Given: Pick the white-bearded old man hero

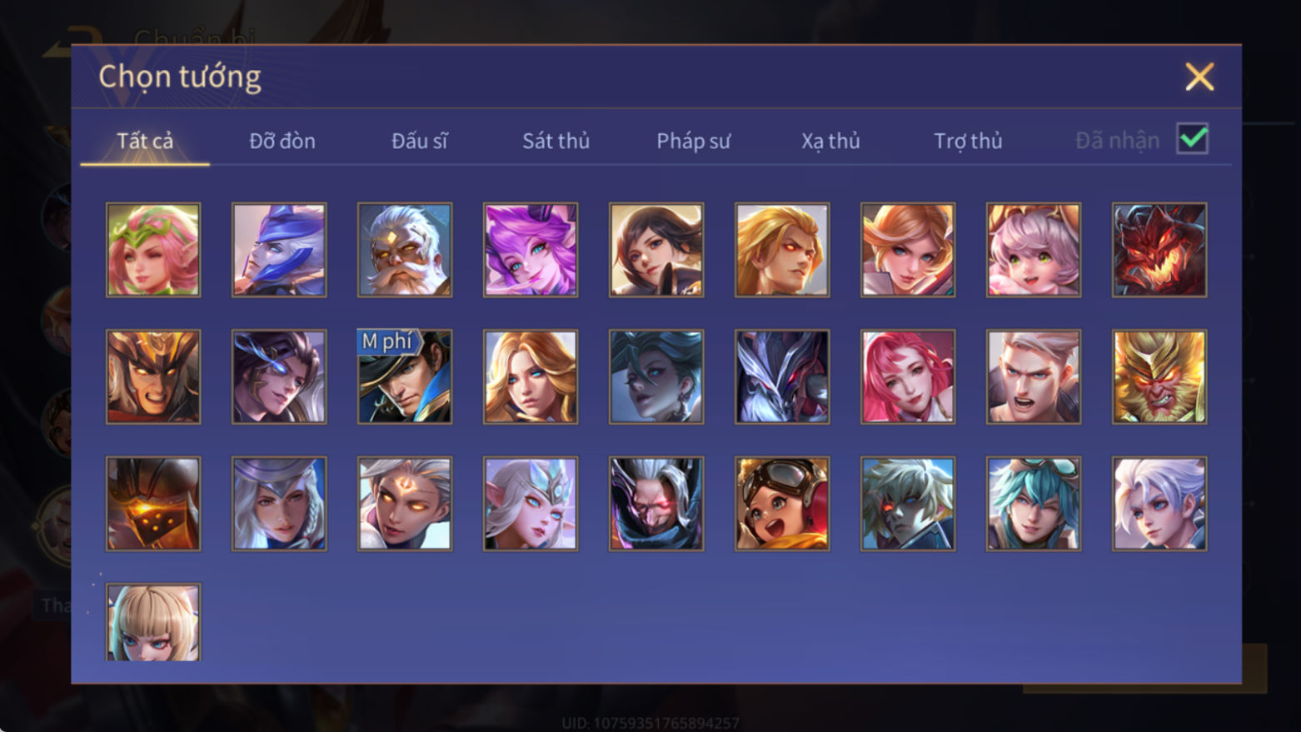Looking at the screenshot, I should [405, 250].
